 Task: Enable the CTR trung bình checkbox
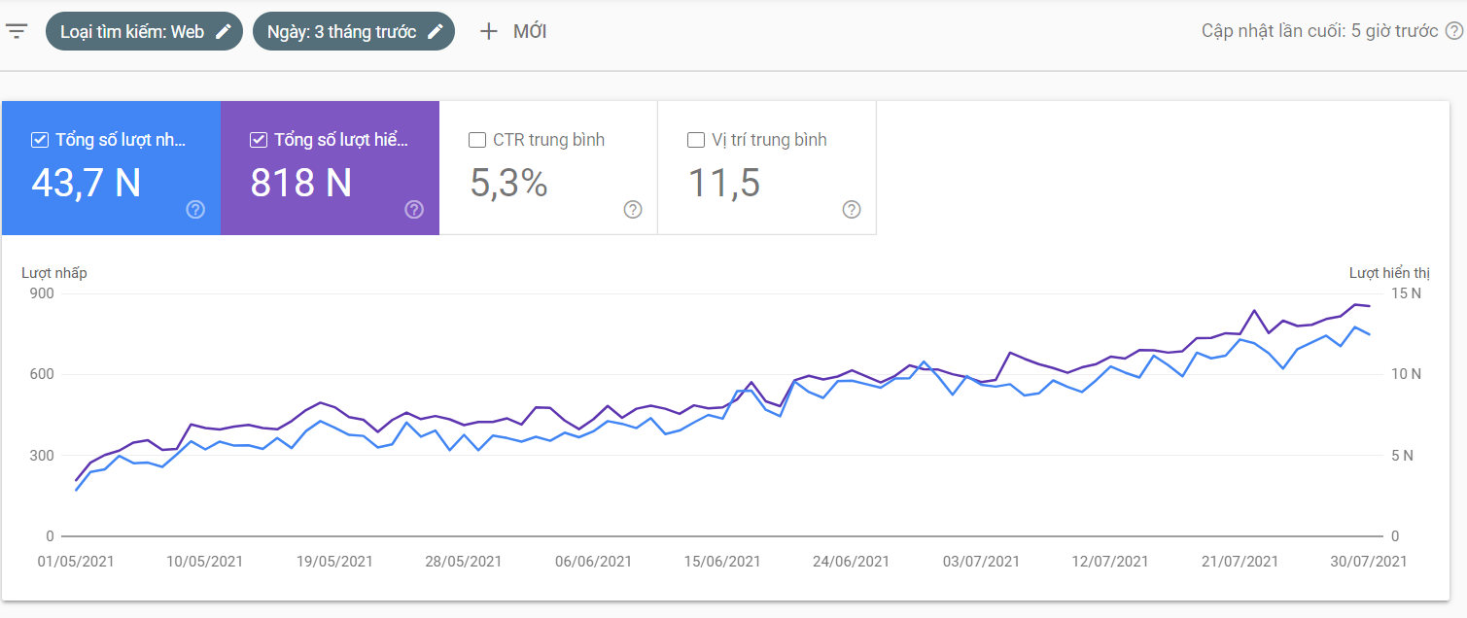pyautogui.click(x=477, y=140)
